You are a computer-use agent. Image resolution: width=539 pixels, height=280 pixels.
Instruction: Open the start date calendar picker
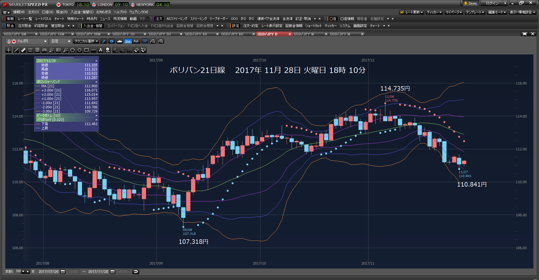(63, 272)
